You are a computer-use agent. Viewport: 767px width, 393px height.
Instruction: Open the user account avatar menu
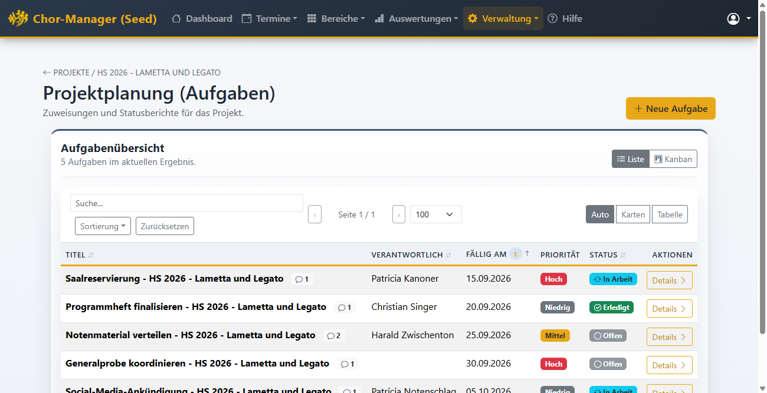tap(733, 19)
